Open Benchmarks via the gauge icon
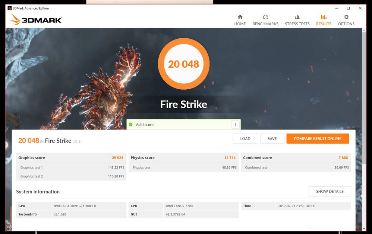 click(265, 17)
